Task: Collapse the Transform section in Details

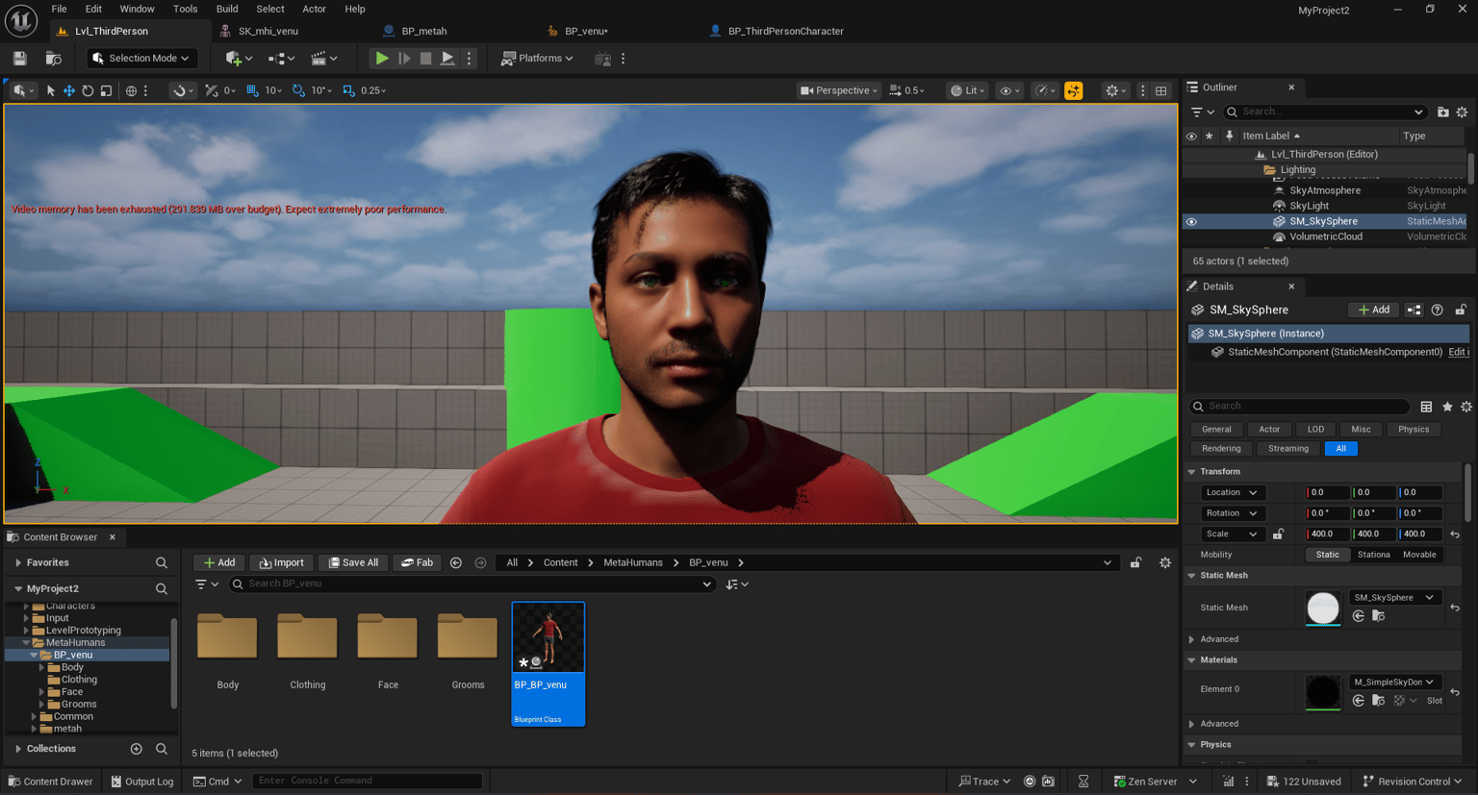Action: point(1192,472)
